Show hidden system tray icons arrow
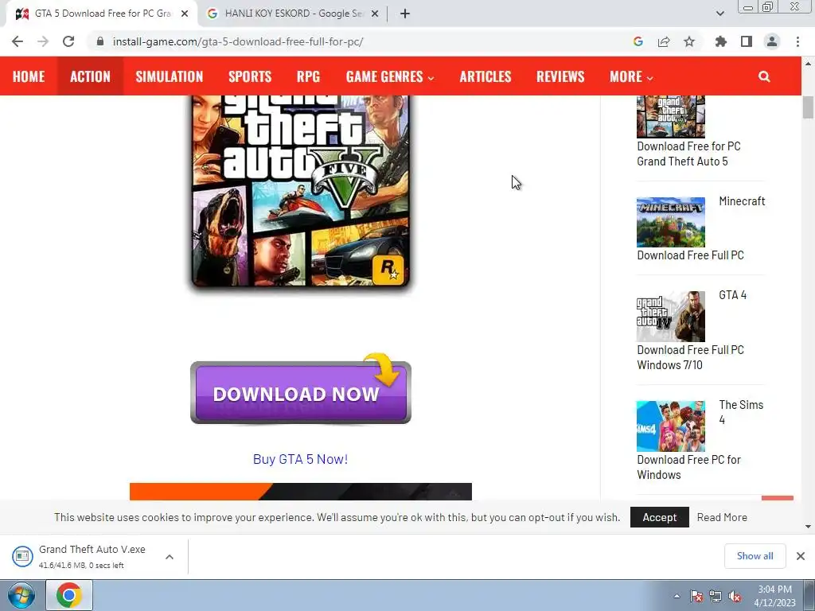Viewport: 815px width, 611px height. point(677,596)
